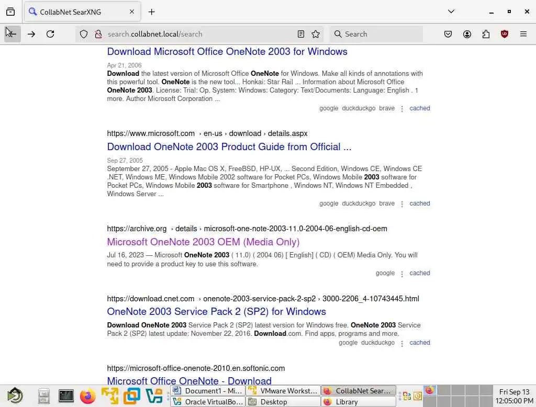The image size is (536, 407).
Task: Bookmark this page with the star icon
Action: 316,34
